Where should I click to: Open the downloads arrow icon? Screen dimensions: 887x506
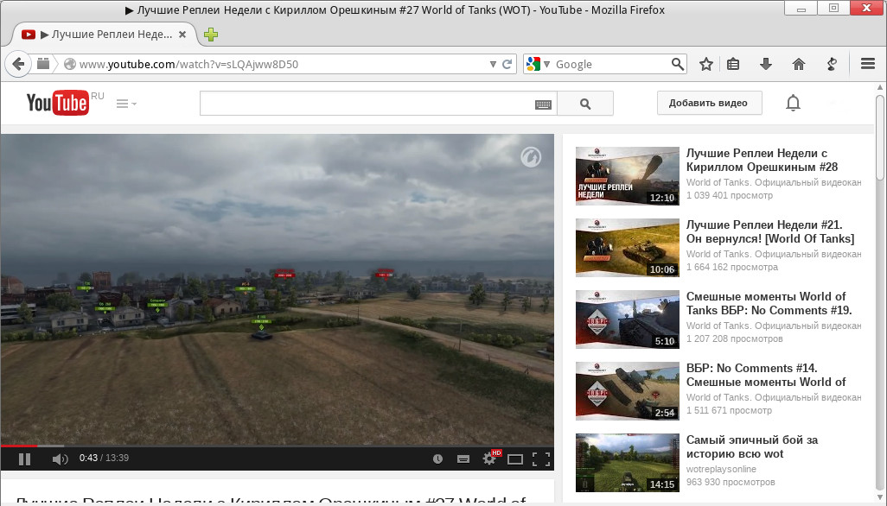pos(766,64)
